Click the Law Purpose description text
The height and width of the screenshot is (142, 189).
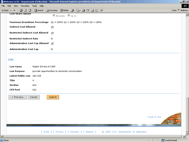click(57, 71)
